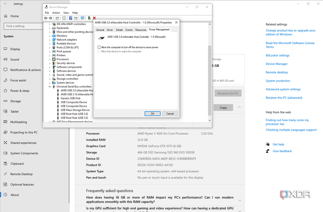Open the Device Manager related link
Screen dimensions: 323x212
click(x=277, y=64)
